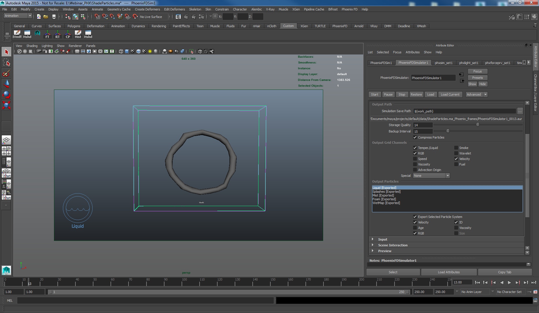Viewport: 539px width, 313px height.
Task: Switch to the Dynamics shelf tab
Action: [x=138, y=26]
